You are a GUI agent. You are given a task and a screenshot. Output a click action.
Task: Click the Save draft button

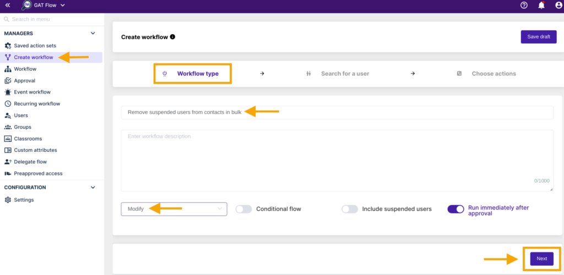pos(538,37)
